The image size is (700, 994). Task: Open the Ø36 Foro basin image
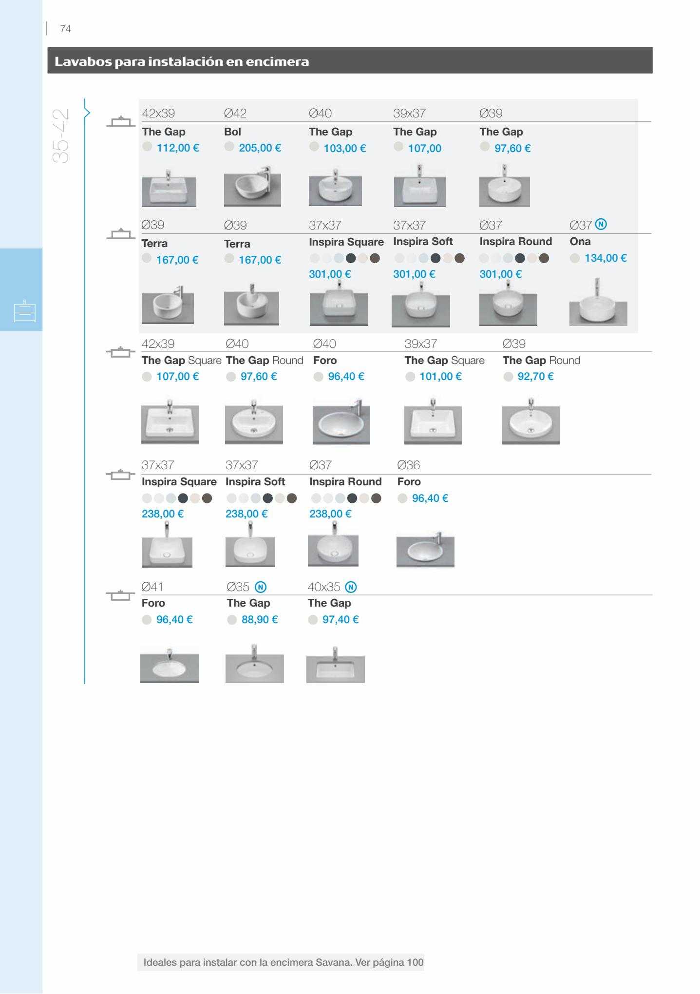(425, 550)
